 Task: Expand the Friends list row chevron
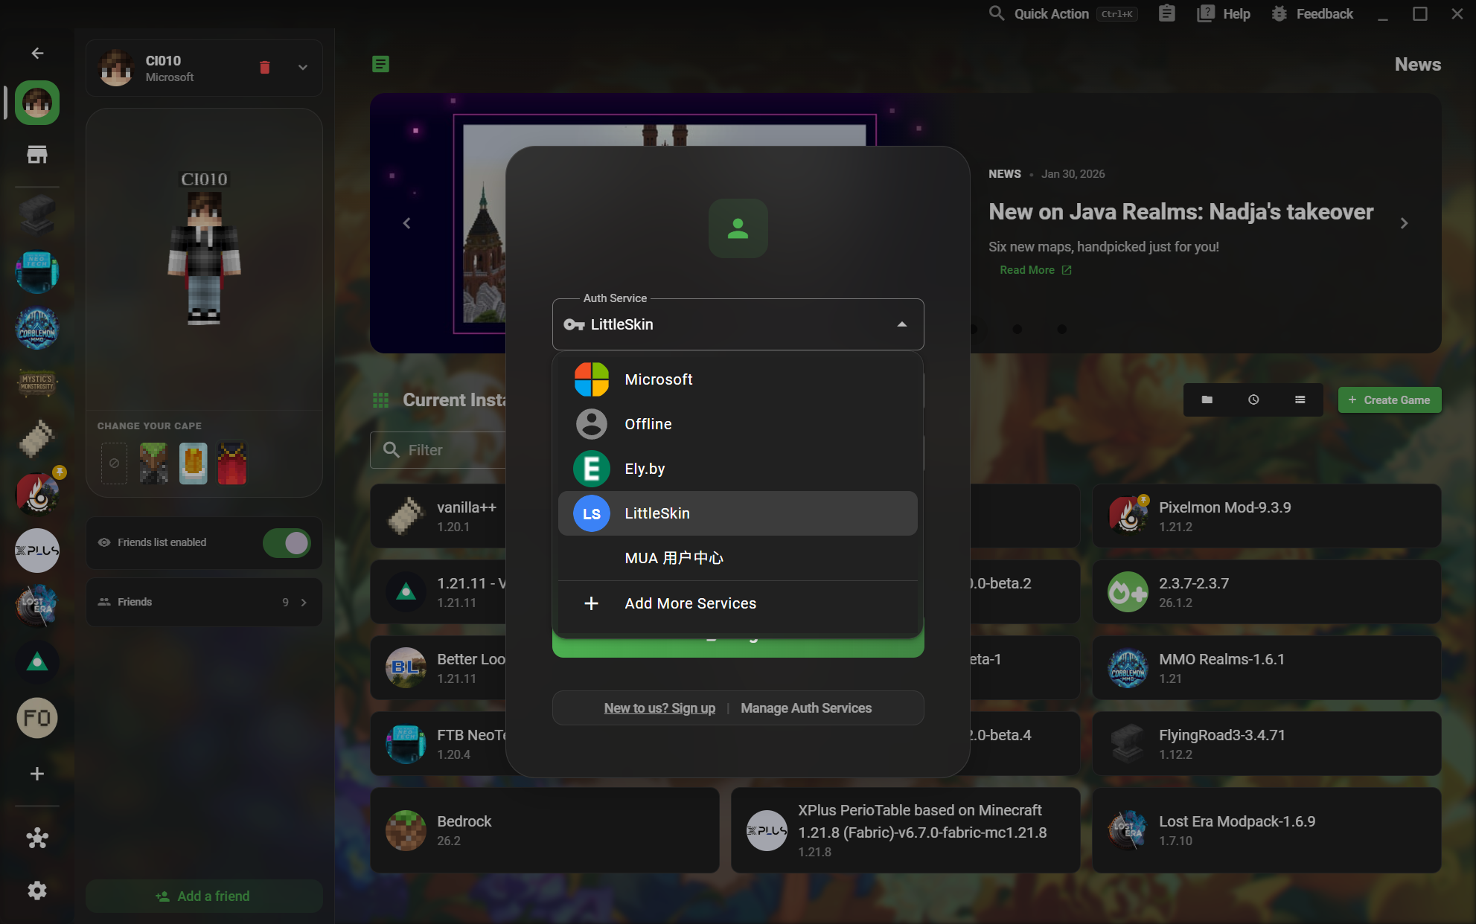[x=304, y=603]
